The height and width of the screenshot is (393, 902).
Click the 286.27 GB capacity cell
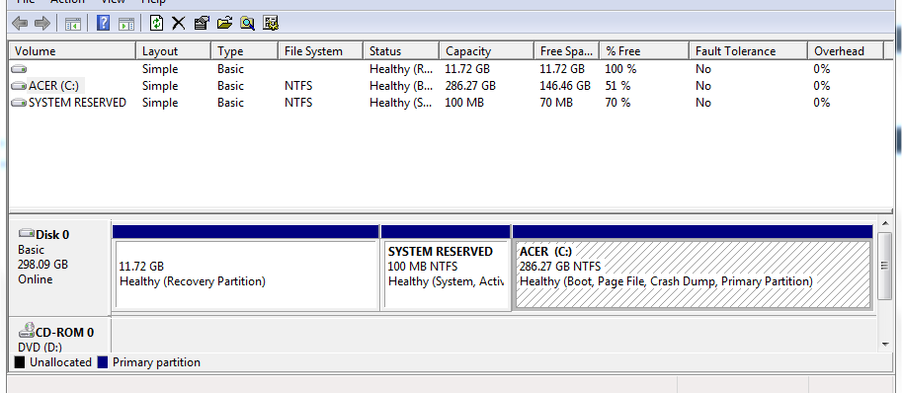pos(470,86)
